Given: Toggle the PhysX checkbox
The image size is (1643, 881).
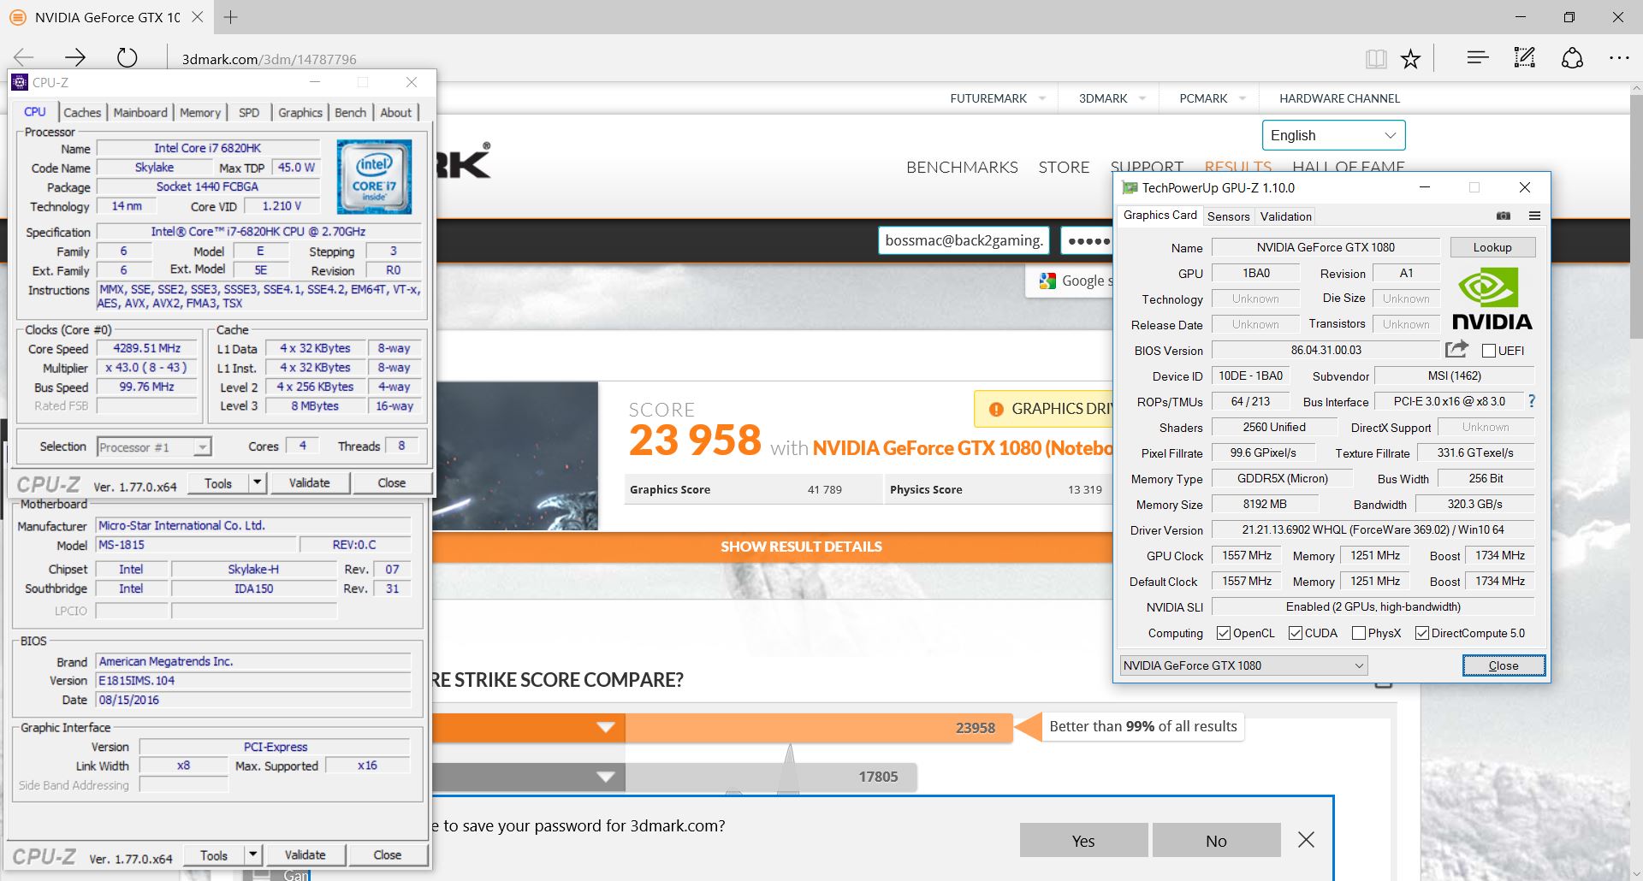Looking at the screenshot, I should [x=1359, y=633].
